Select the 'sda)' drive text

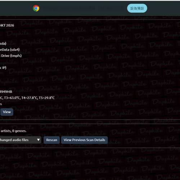(x=3, y=44)
